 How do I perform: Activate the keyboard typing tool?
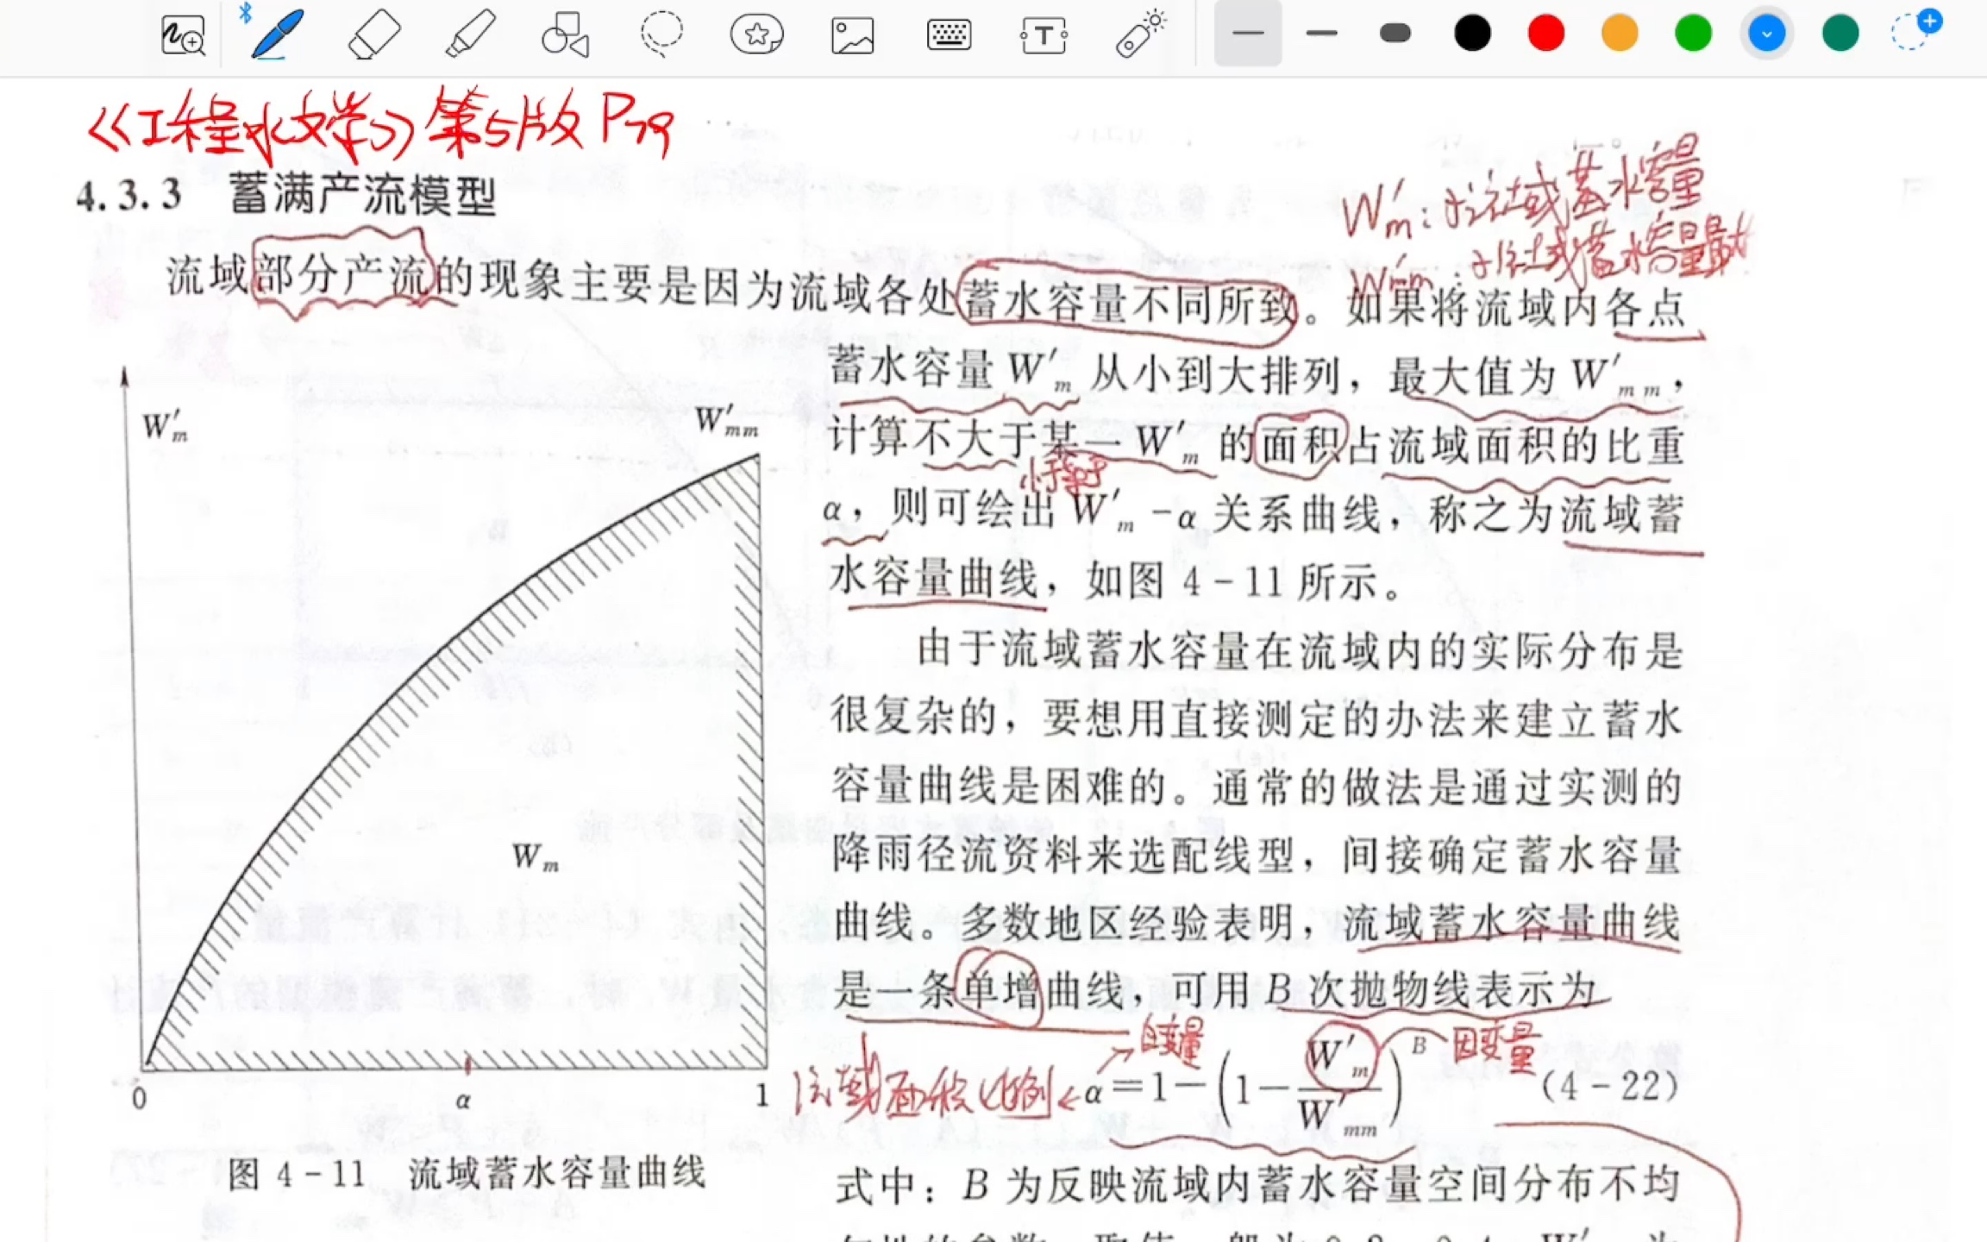(x=948, y=34)
